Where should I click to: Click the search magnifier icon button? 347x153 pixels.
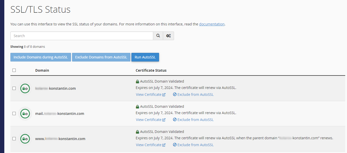158,36
